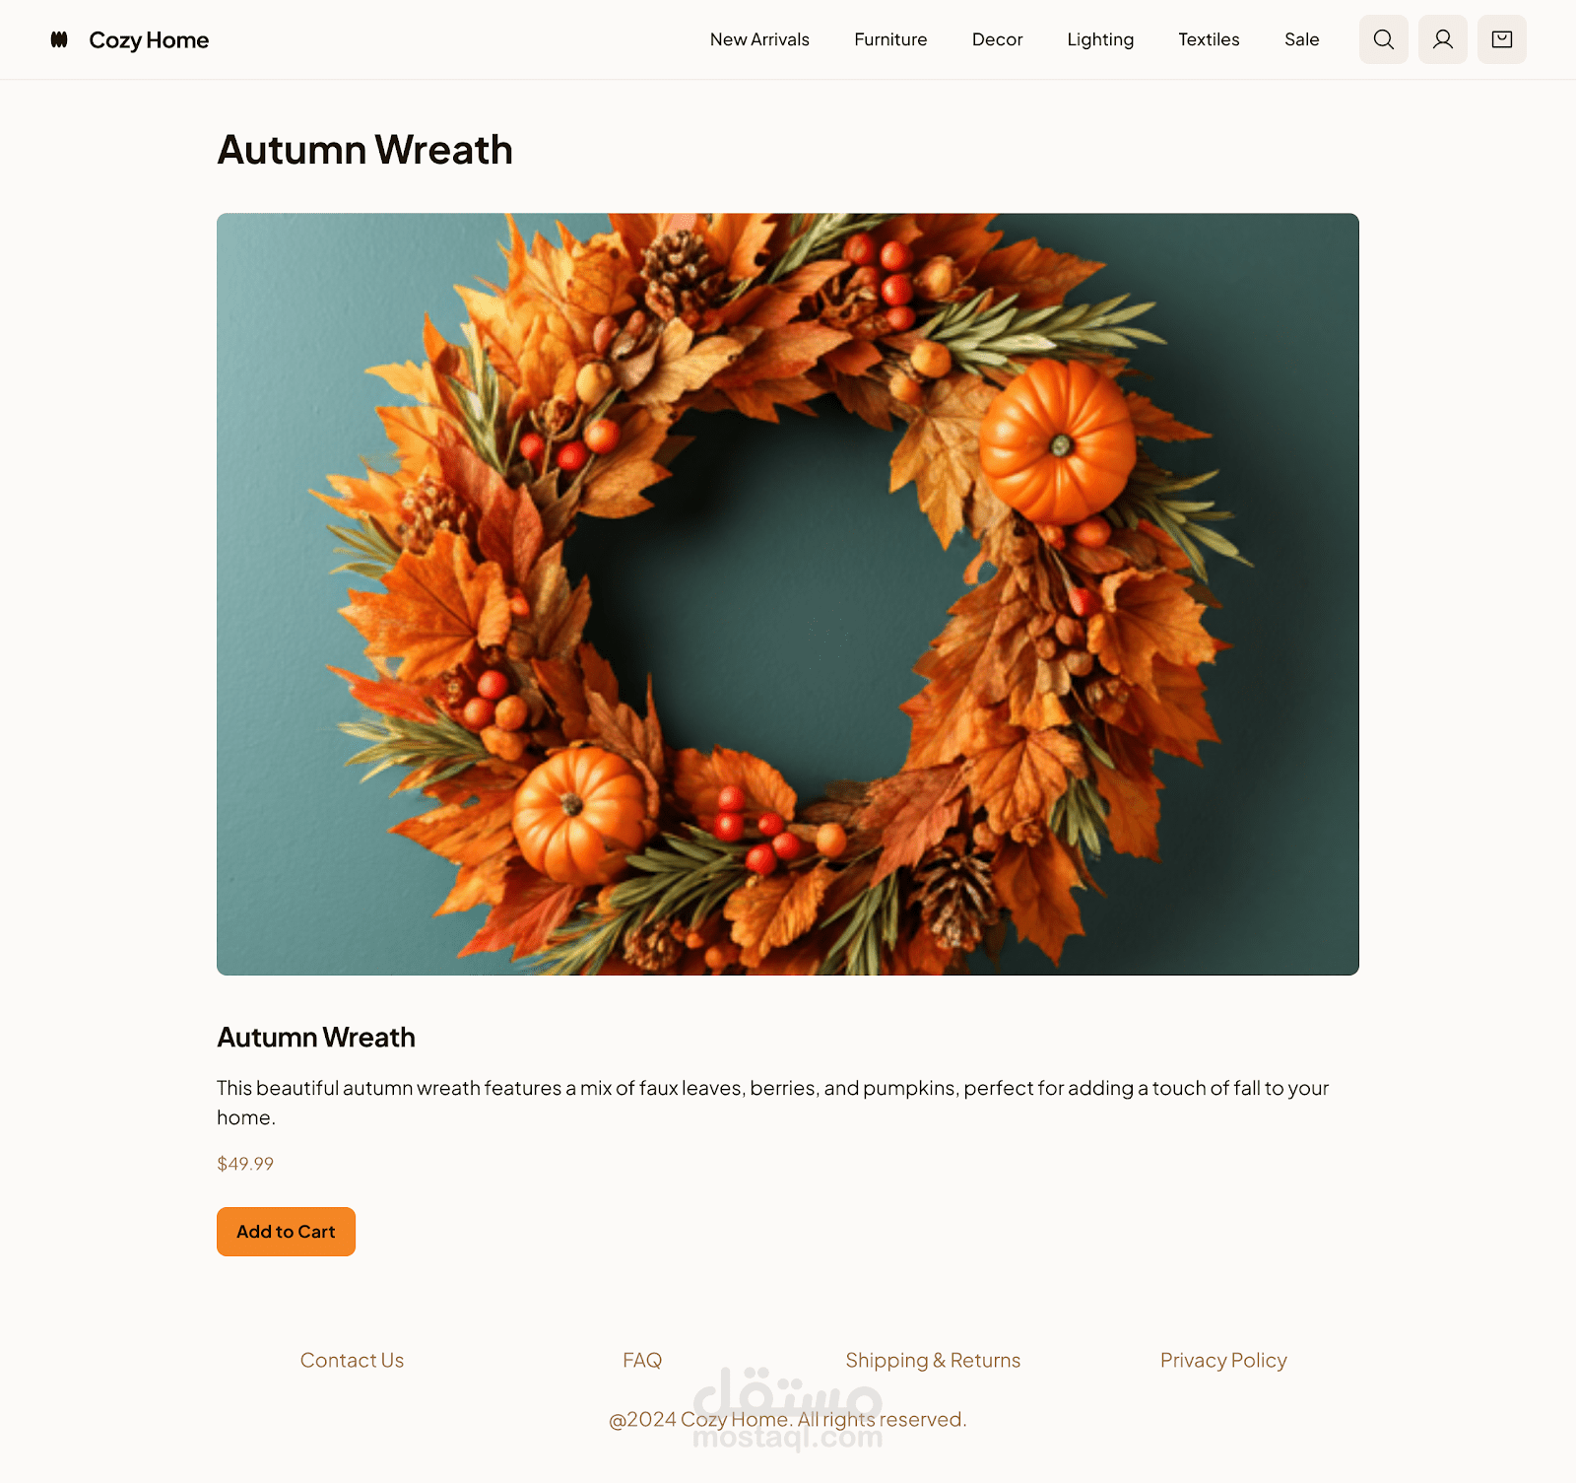Read the Privacy Policy link
1576x1483 pixels.
click(1223, 1361)
